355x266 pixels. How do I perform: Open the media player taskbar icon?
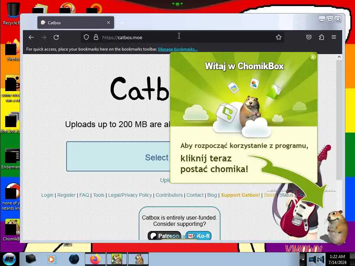coord(51,259)
